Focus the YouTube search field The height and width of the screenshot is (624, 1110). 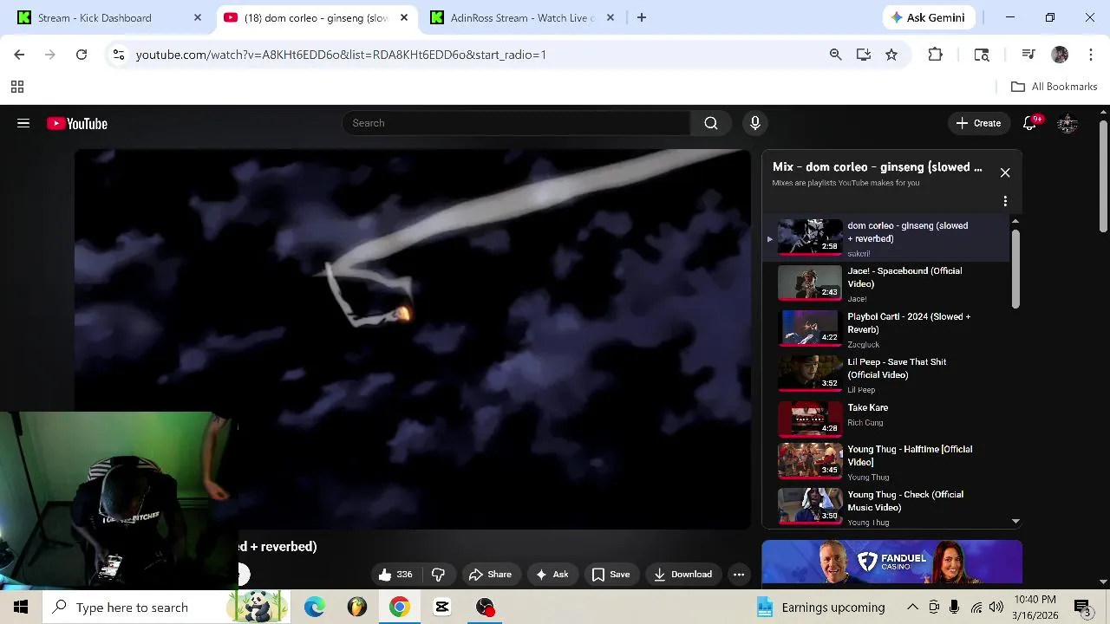517,123
